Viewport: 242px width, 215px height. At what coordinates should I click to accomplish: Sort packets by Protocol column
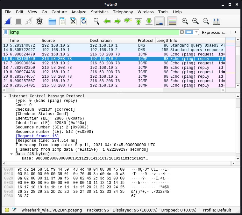click(x=146, y=40)
